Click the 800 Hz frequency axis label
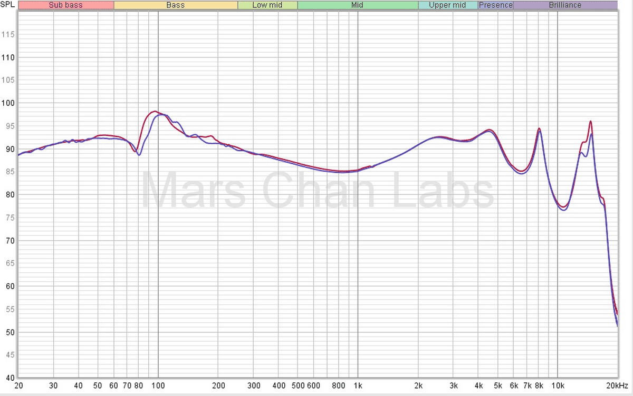 coord(339,385)
